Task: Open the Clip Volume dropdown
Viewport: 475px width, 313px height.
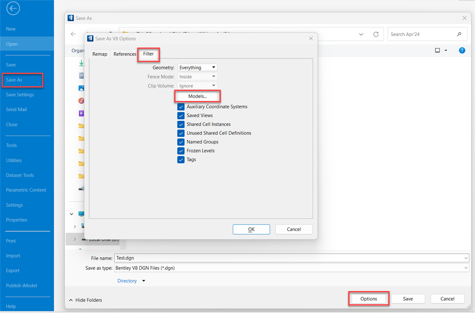Action: pyautogui.click(x=197, y=86)
